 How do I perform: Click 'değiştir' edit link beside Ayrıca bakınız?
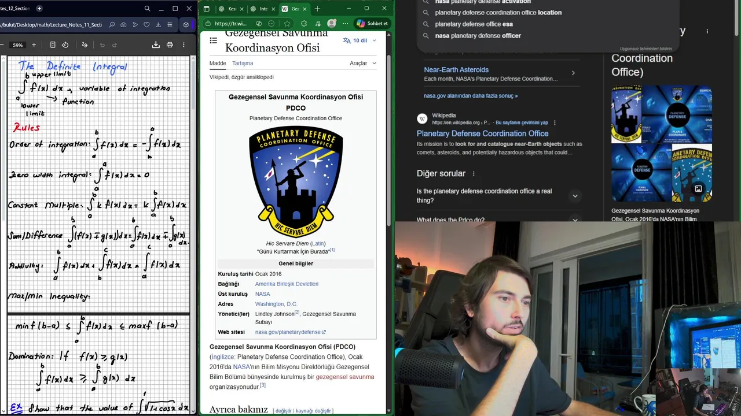[x=284, y=411]
